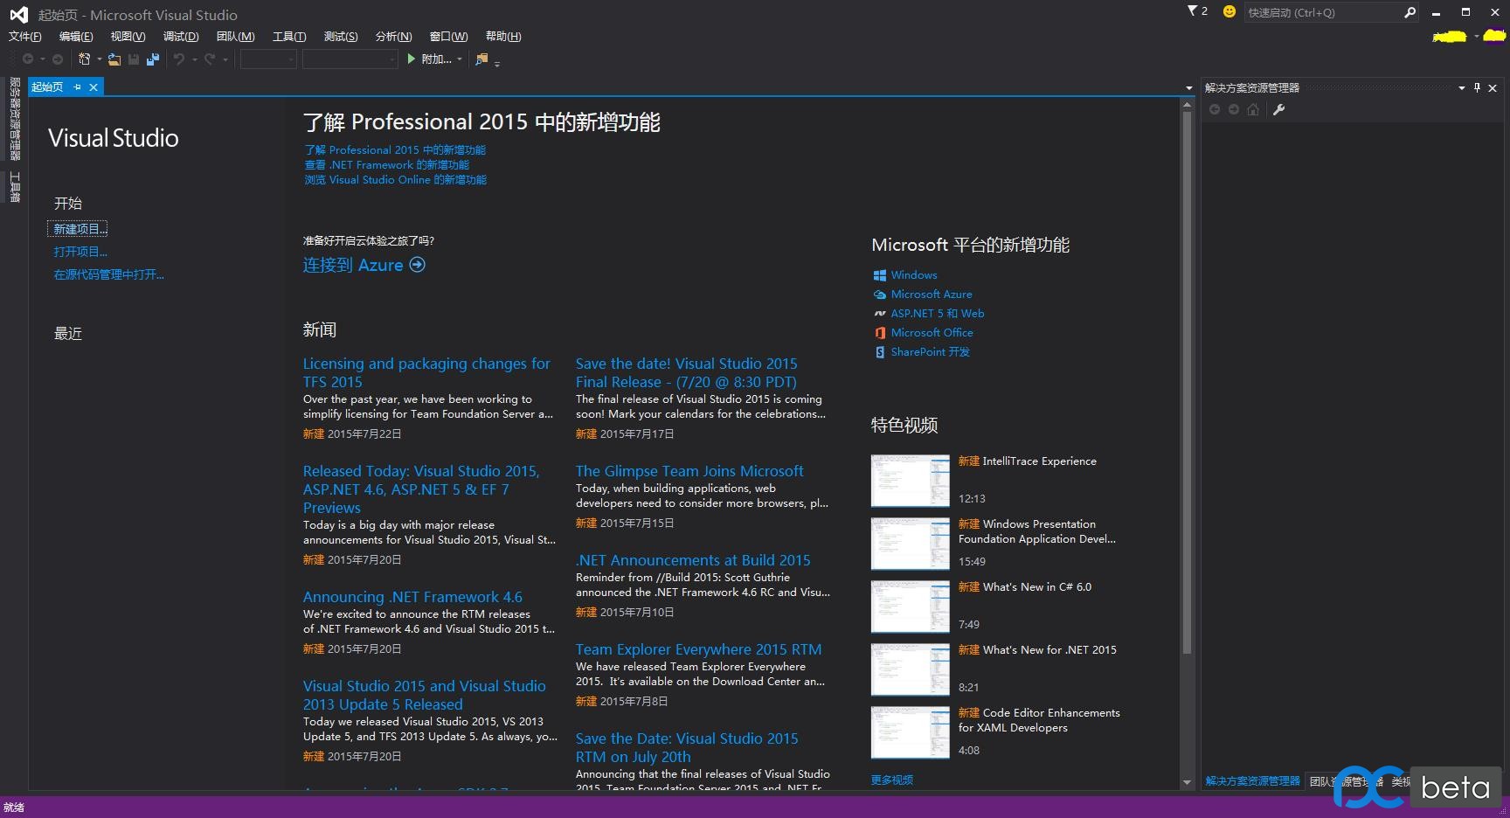The width and height of the screenshot is (1510, 818).
Task: Open the notifications flag icon
Action: click(x=1193, y=11)
